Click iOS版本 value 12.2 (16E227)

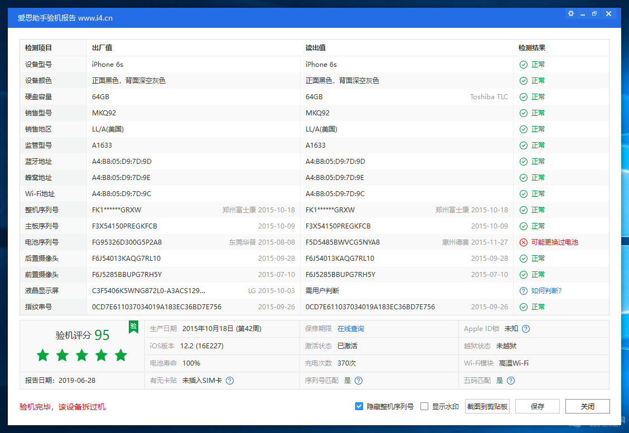202,346
